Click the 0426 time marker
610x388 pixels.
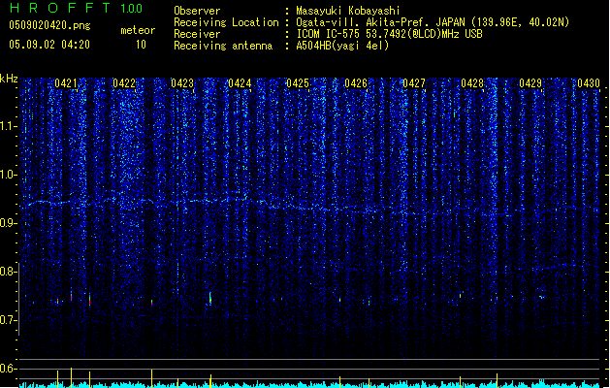(356, 83)
